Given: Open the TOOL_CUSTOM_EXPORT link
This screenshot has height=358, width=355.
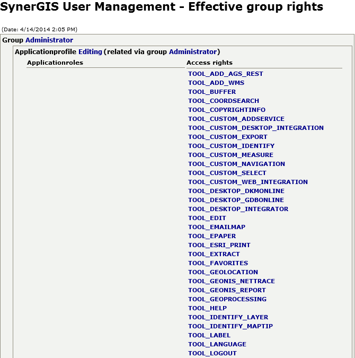Looking at the screenshot, I should click(228, 137).
